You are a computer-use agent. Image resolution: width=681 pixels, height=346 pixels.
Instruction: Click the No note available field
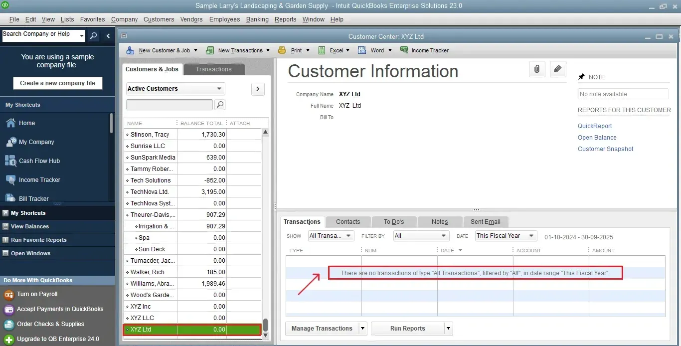tap(624, 94)
